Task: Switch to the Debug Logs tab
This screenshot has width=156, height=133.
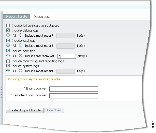Action: coord(42,17)
